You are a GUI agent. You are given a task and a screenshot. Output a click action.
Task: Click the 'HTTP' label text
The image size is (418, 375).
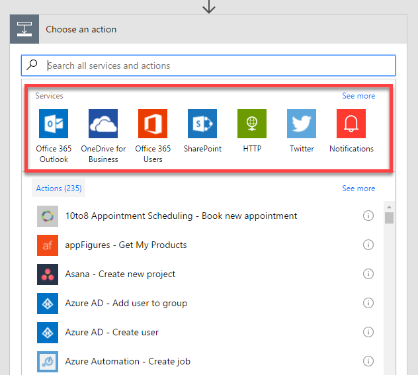tap(252, 148)
